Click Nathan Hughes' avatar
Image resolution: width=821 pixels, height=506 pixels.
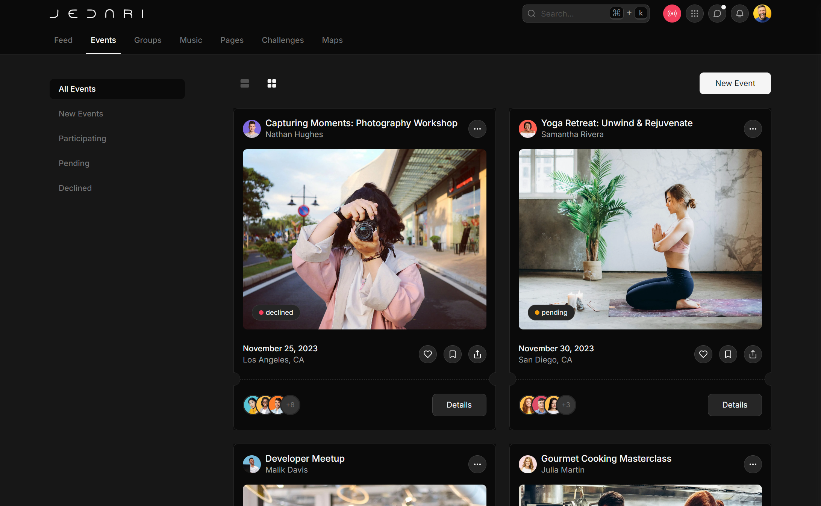point(252,129)
